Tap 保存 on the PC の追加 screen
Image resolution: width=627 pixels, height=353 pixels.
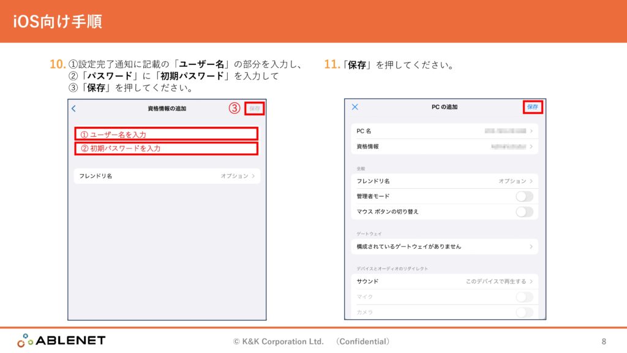click(533, 107)
